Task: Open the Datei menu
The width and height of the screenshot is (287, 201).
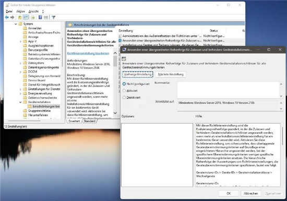Action: coord(9,11)
